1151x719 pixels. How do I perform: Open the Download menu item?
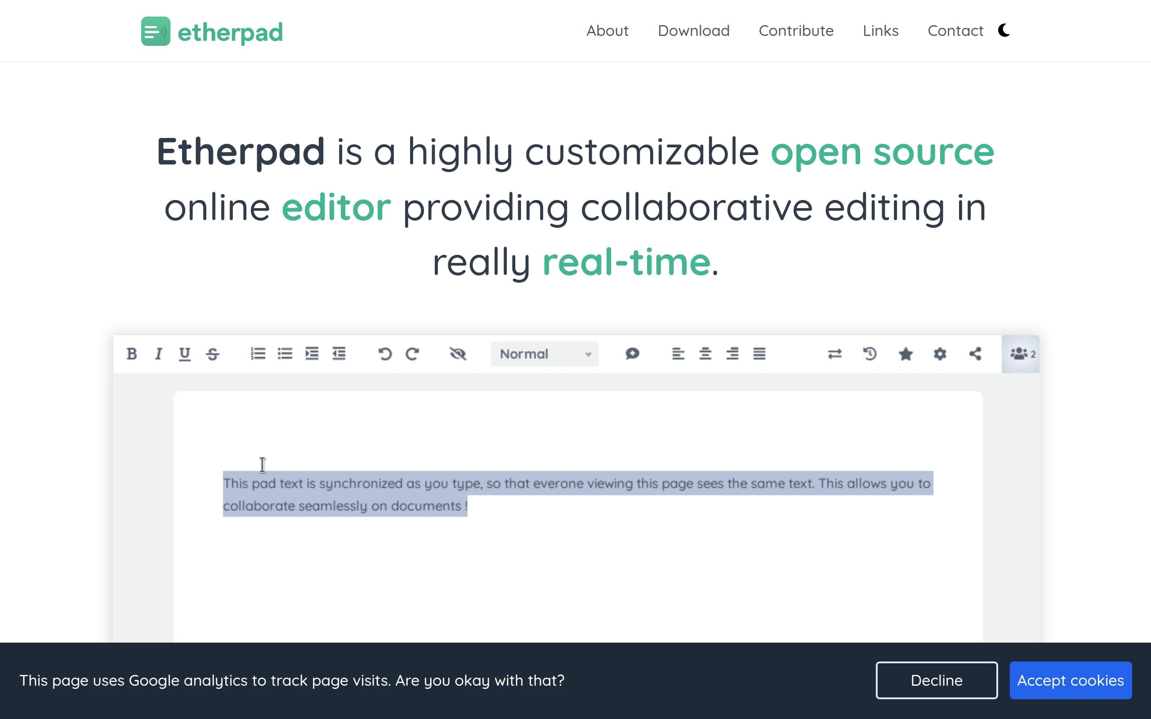coord(693,31)
